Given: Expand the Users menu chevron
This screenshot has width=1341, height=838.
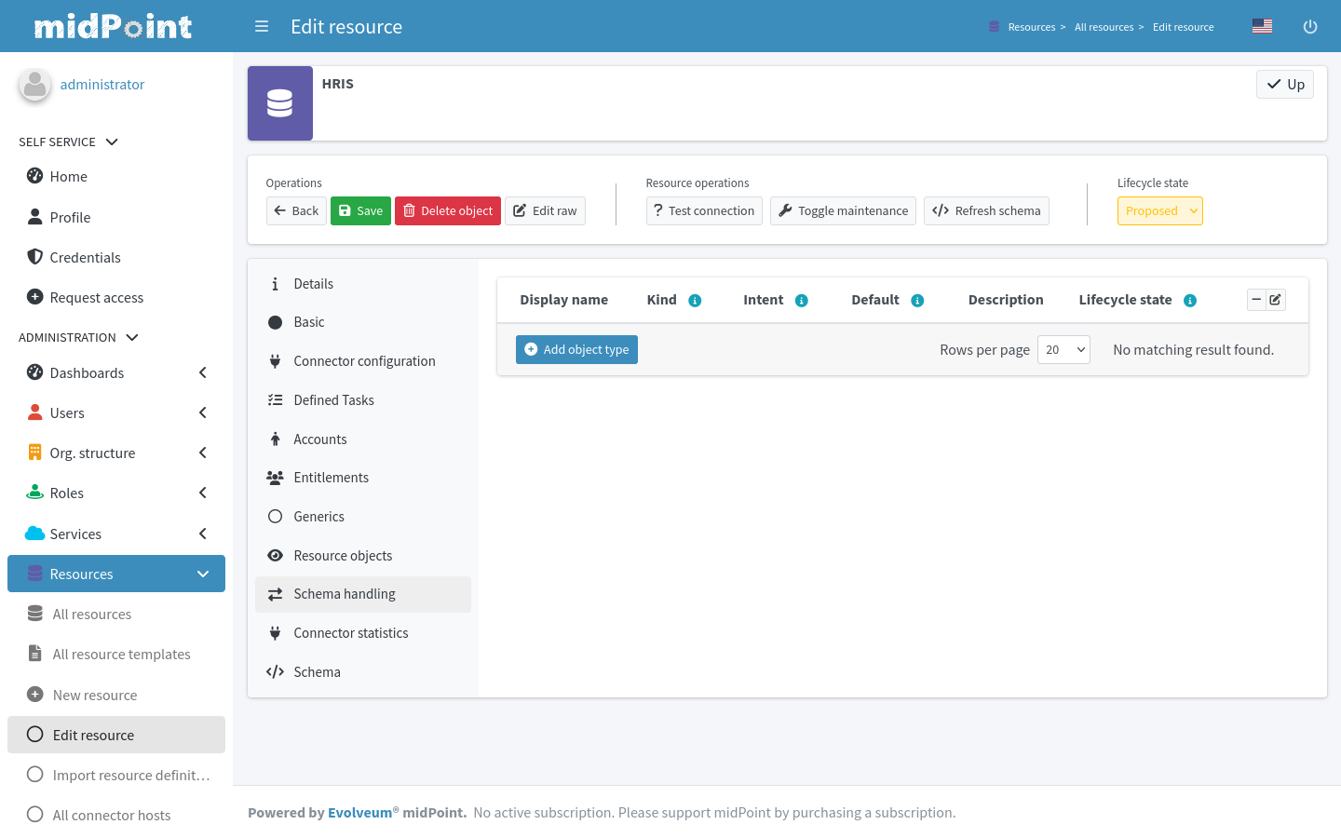Looking at the screenshot, I should pyautogui.click(x=203, y=413).
